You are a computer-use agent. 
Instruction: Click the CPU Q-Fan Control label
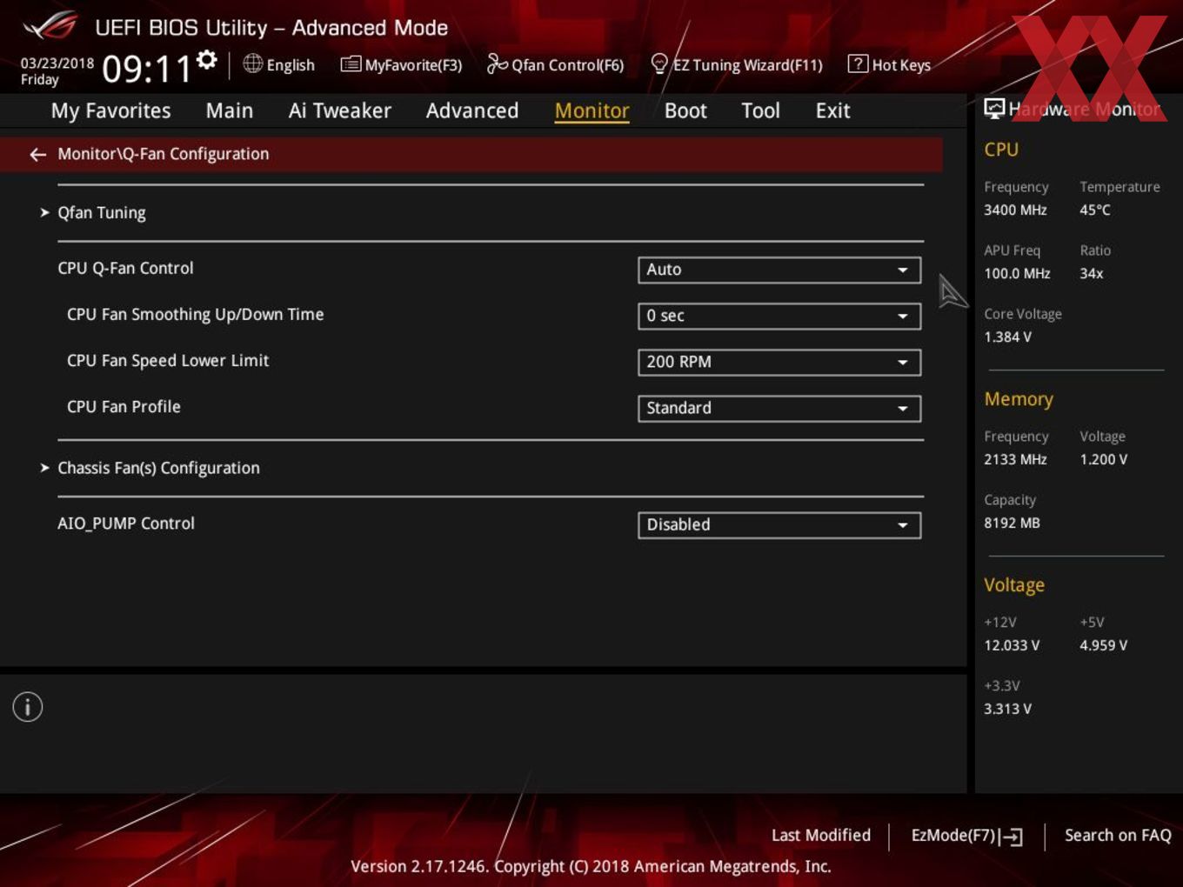[125, 268]
